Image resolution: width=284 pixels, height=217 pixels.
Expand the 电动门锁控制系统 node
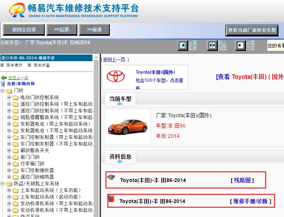click(x=9, y=97)
